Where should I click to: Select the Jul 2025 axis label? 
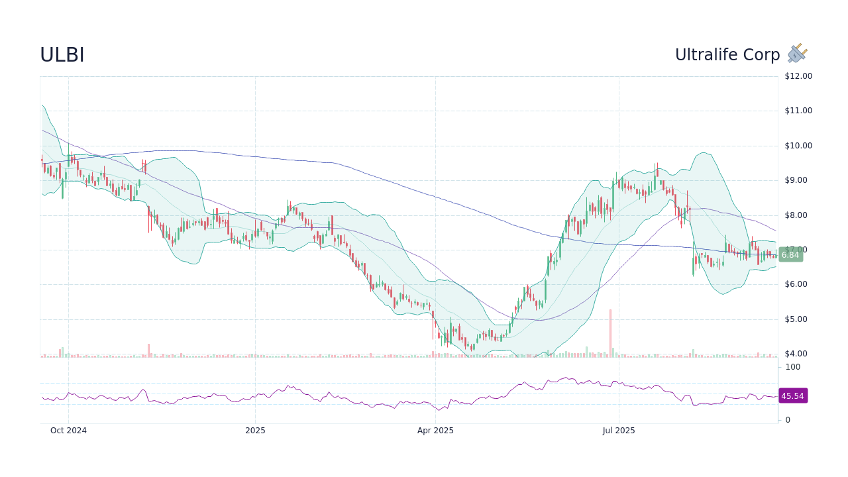pos(618,430)
